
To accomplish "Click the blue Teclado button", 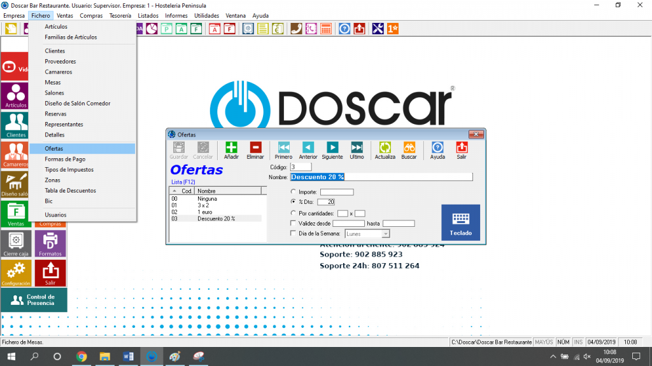I will 461,222.
